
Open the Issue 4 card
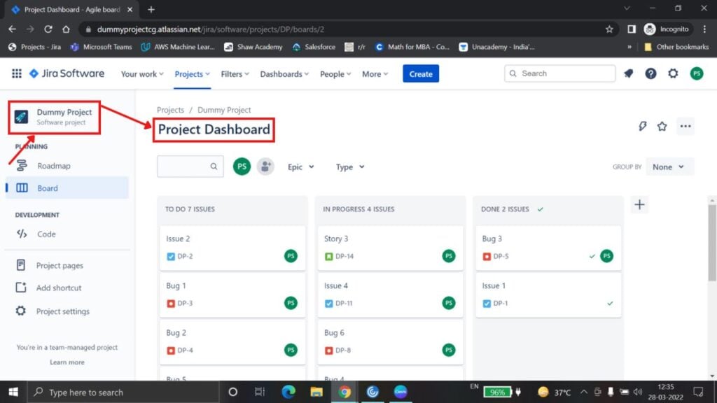pos(390,295)
